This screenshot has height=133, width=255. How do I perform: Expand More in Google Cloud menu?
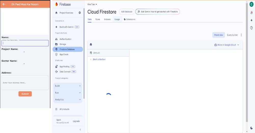pyautogui.click(x=226, y=45)
